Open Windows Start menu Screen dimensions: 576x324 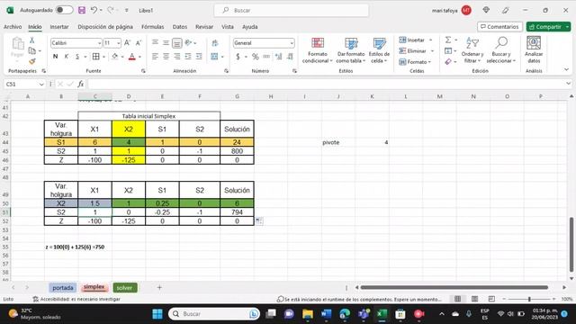pyautogui.click(x=157, y=314)
